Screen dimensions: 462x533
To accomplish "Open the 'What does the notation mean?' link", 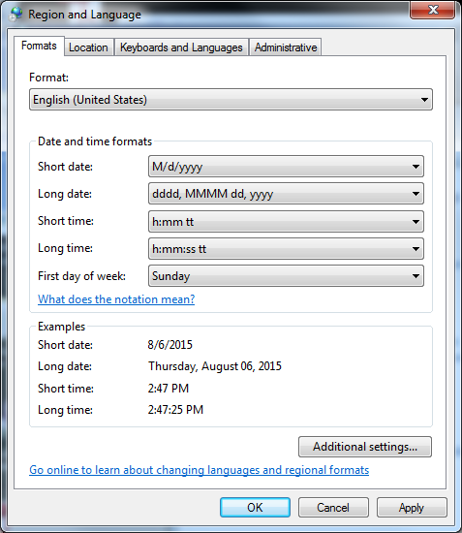I will click(x=116, y=299).
